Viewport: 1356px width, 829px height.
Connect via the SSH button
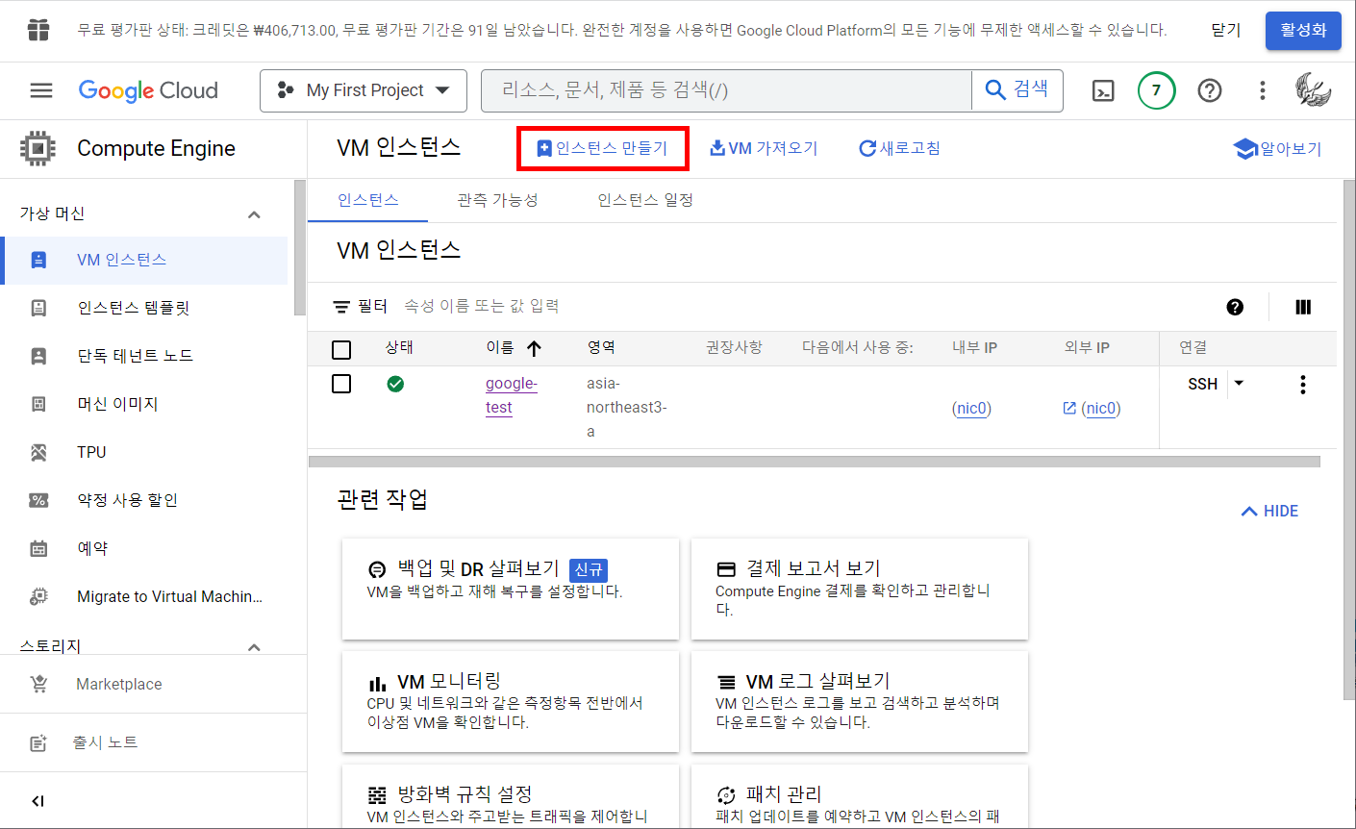coord(1203,384)
